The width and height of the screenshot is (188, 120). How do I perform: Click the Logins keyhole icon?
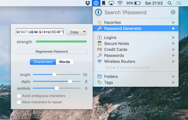tap(99, 38)
